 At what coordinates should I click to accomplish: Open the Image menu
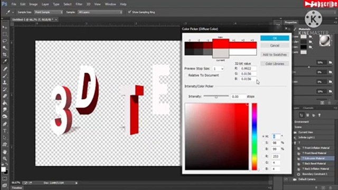pos(33,4)
